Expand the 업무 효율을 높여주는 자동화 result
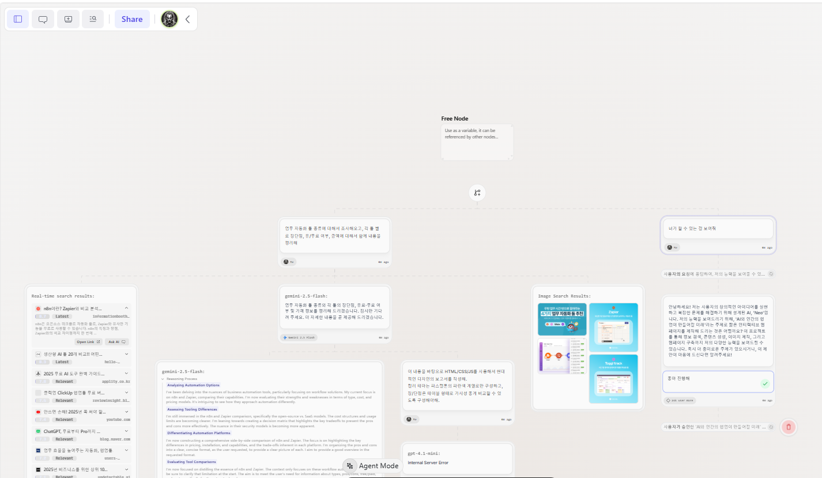Viewport: 822px width, 478px height. click(126, 450)
